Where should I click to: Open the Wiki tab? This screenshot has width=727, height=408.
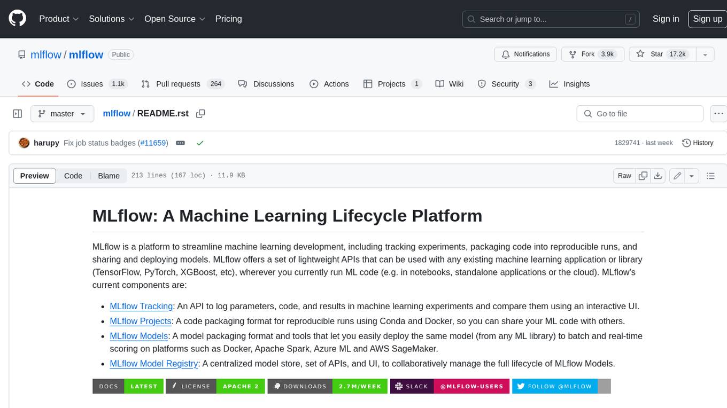[450, 84]
